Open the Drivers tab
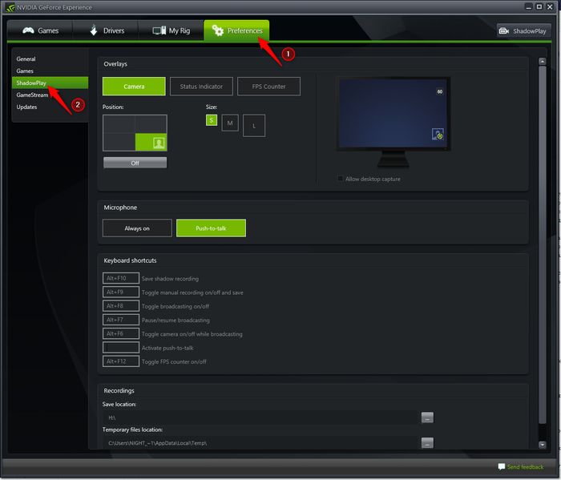 click(106, 31)
